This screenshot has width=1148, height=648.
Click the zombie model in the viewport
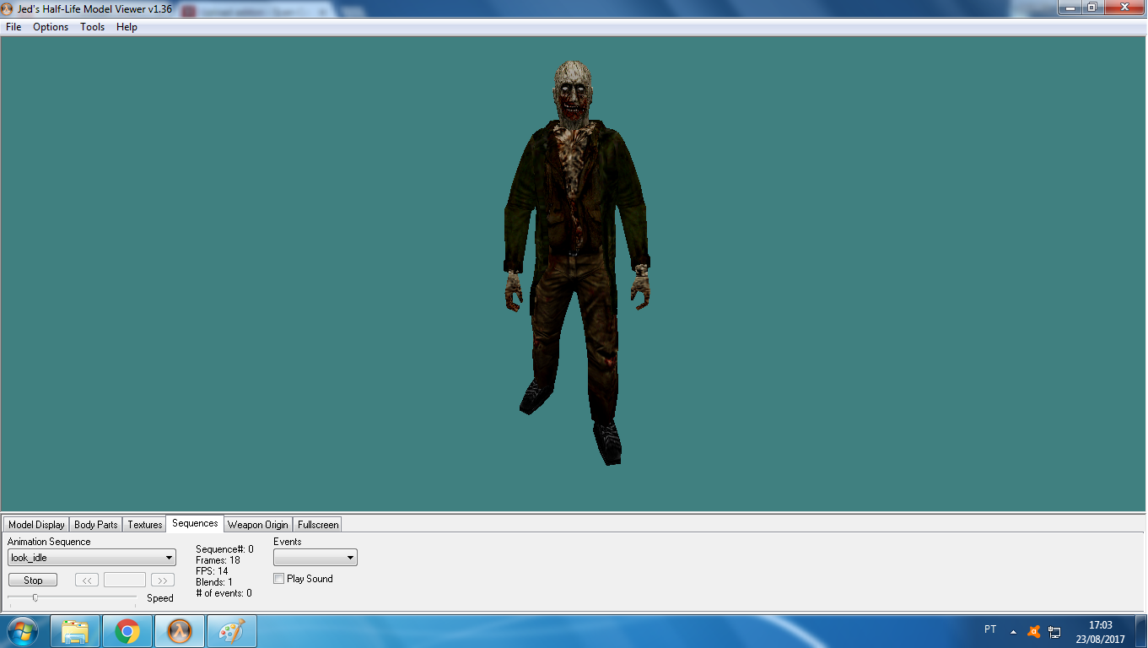tap(575, 262)
